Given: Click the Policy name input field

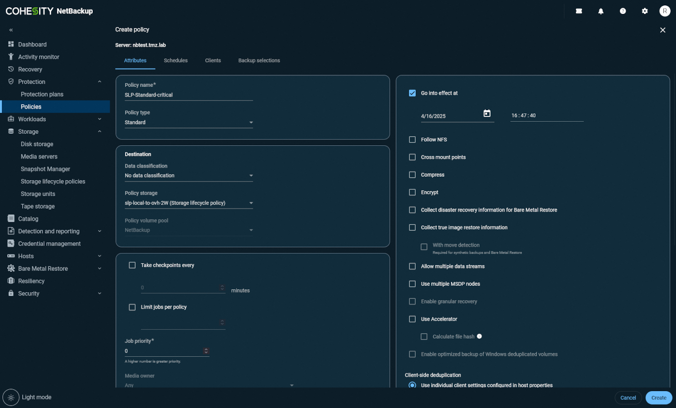Looking at the screenshot, I should pos(188,95).
